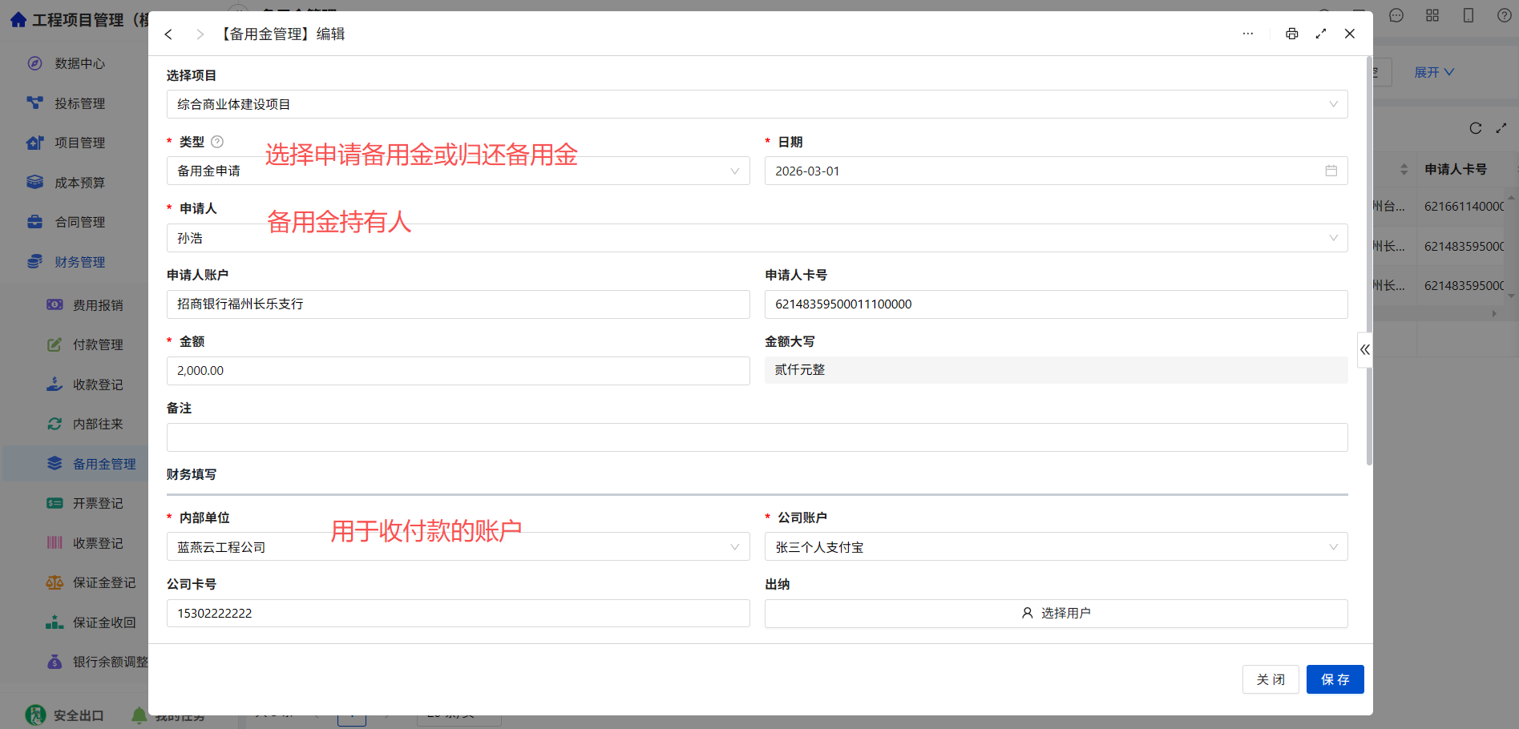Click the 保存 button

[1335, 679]
